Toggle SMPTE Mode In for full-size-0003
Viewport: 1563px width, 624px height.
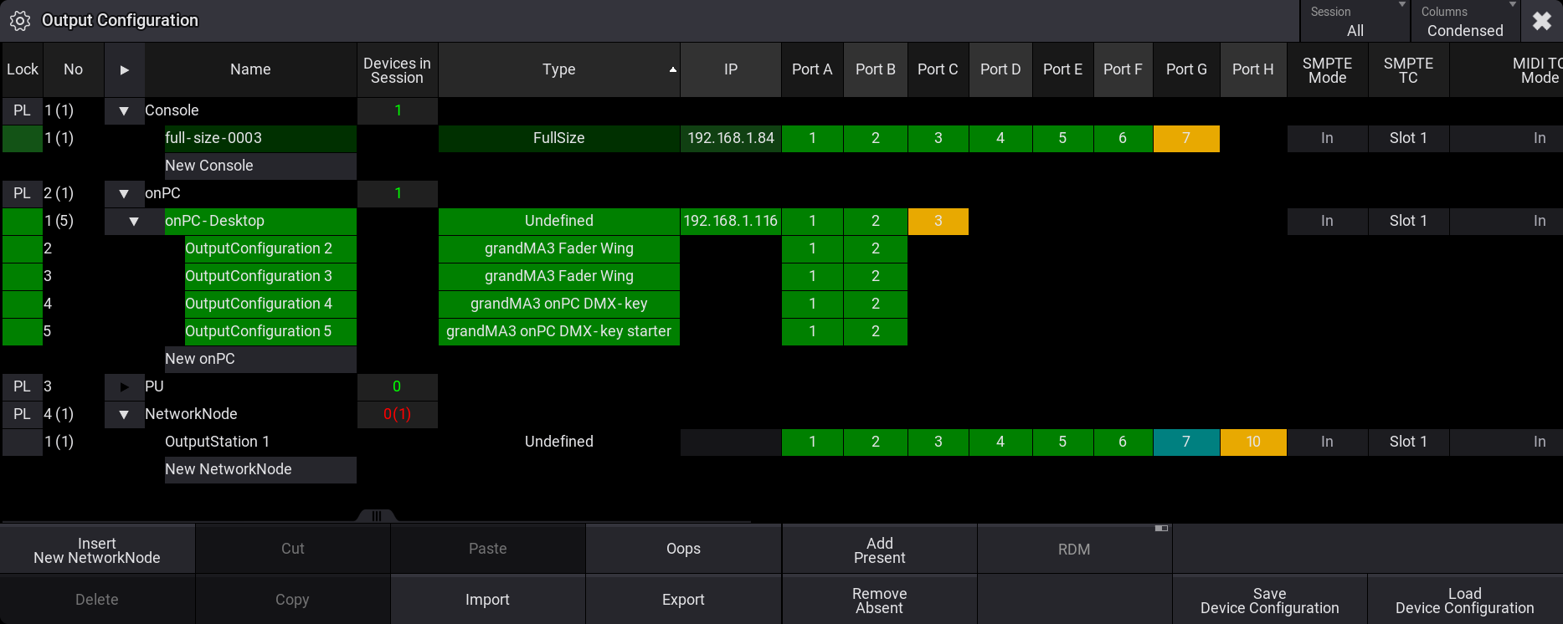click(1327, 138)
